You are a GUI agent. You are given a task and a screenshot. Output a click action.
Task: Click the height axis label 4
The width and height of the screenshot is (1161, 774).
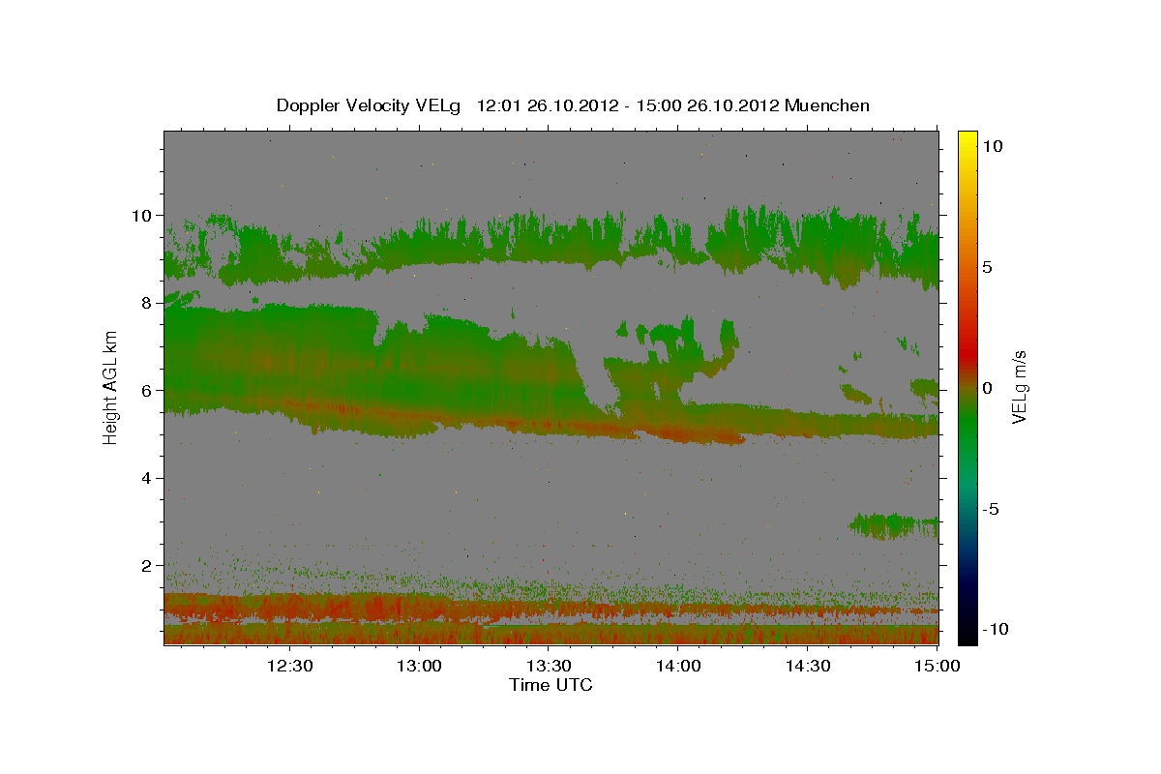(147, 478)
